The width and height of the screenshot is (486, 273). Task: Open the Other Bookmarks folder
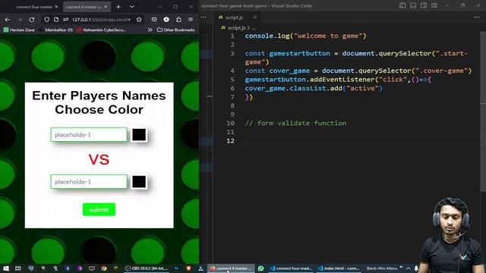coord(175,30)
